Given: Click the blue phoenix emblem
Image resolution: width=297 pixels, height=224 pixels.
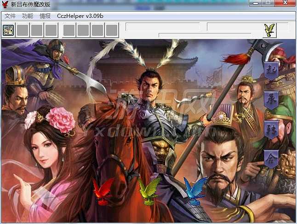Looking at the screenshot, I should coord(195,191).
